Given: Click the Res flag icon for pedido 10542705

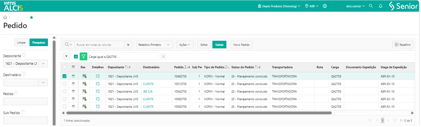Looking at the screenshot, I should tap(84, 91).
